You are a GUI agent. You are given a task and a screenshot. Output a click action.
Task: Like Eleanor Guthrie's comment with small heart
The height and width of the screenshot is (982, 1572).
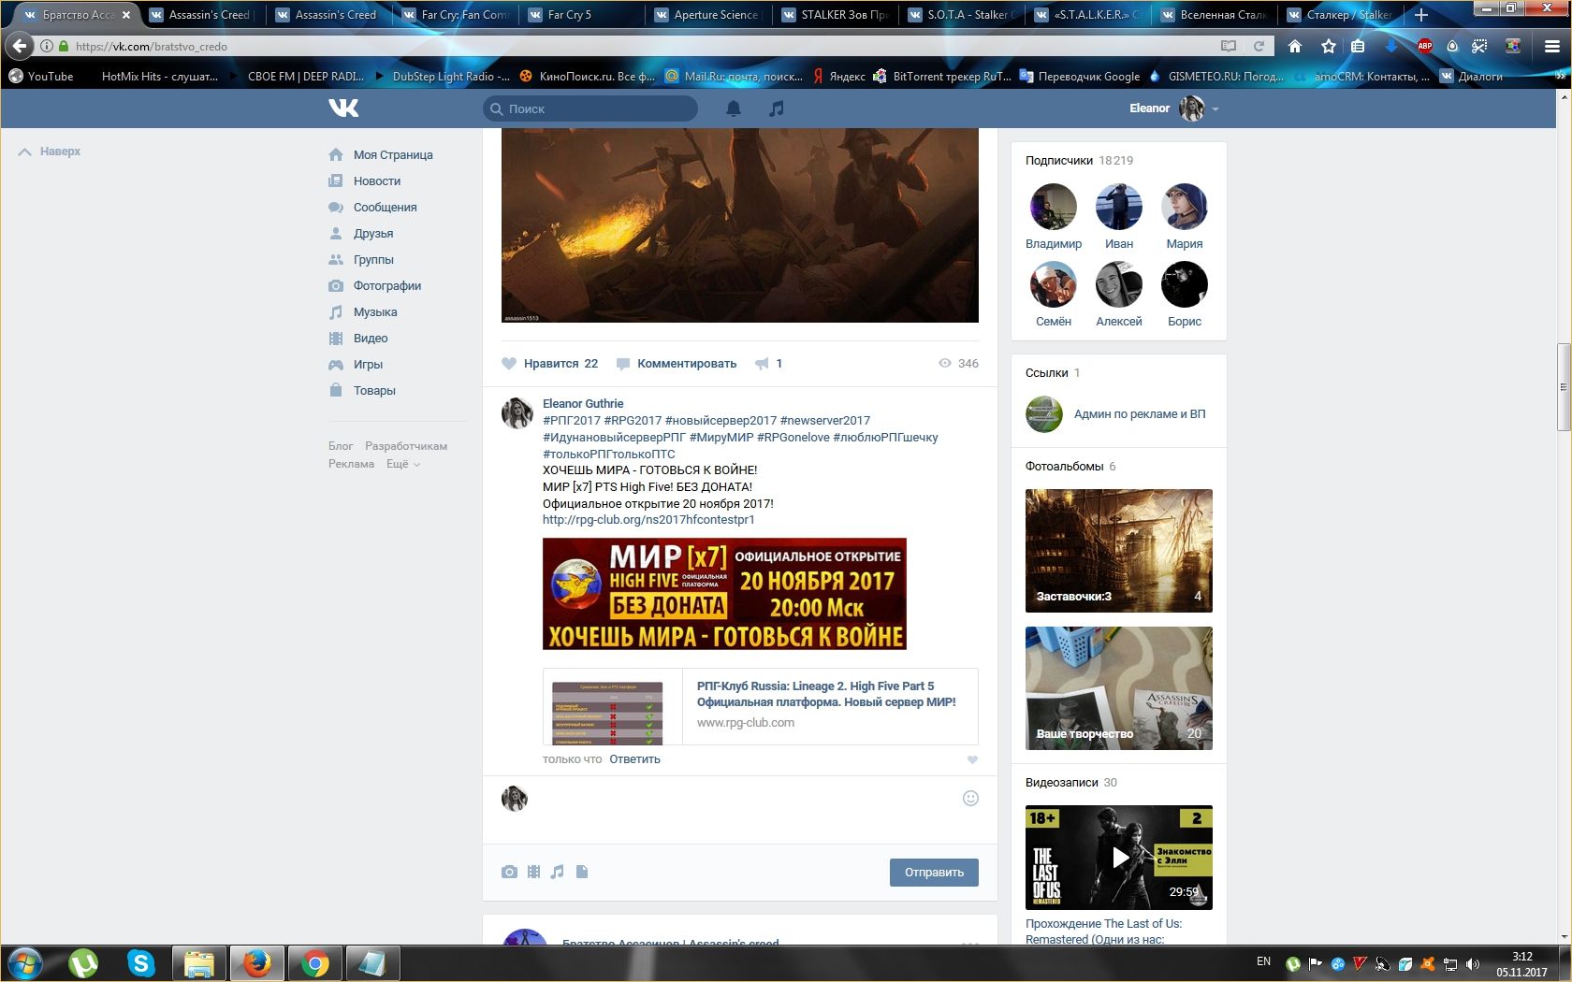coord(972,760)
